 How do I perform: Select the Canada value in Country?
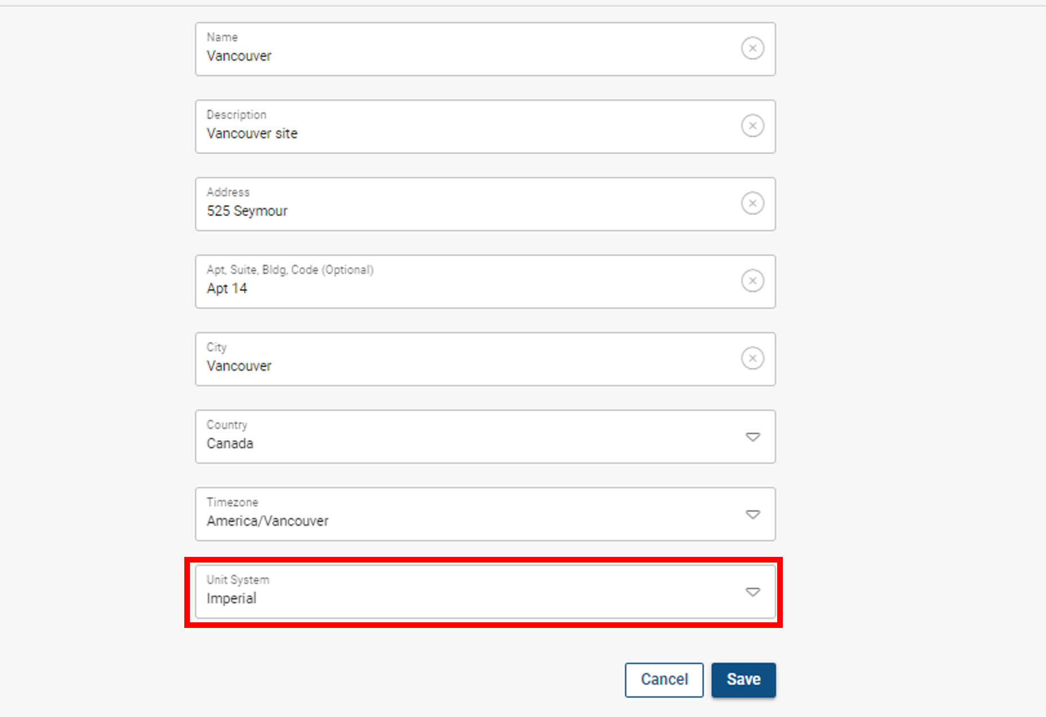click(230, 444)
